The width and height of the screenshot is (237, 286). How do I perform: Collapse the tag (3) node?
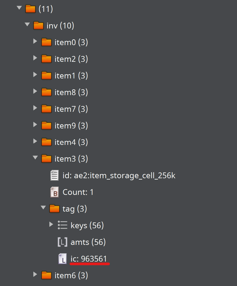click(x=43, y=208)
